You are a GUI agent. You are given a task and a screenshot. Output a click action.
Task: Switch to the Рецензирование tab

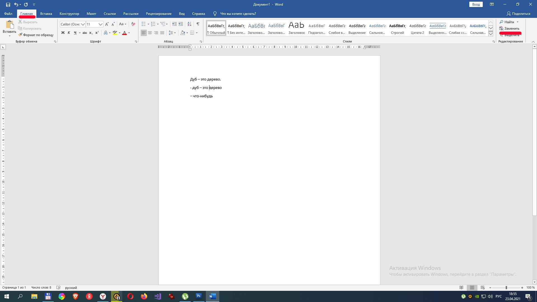pyautogui.click(x=159, y=14)
